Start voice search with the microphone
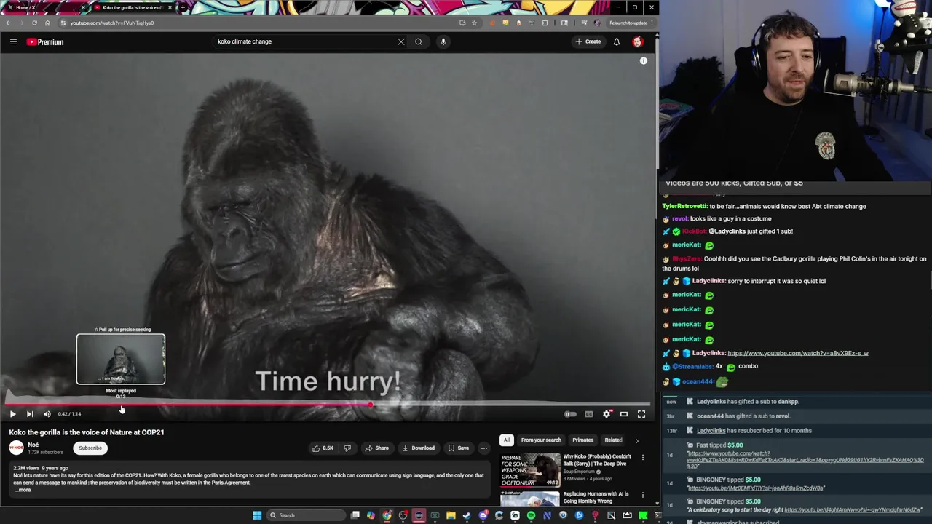Viewport: 932px width, 524px height. tap(443, 41)
